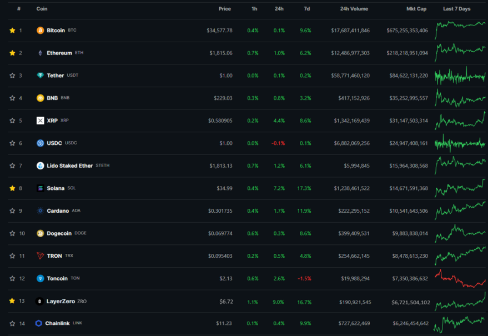488x336 pixels.
Task: Sort by 24h Volume column header
Action: [x=354, y=9]
